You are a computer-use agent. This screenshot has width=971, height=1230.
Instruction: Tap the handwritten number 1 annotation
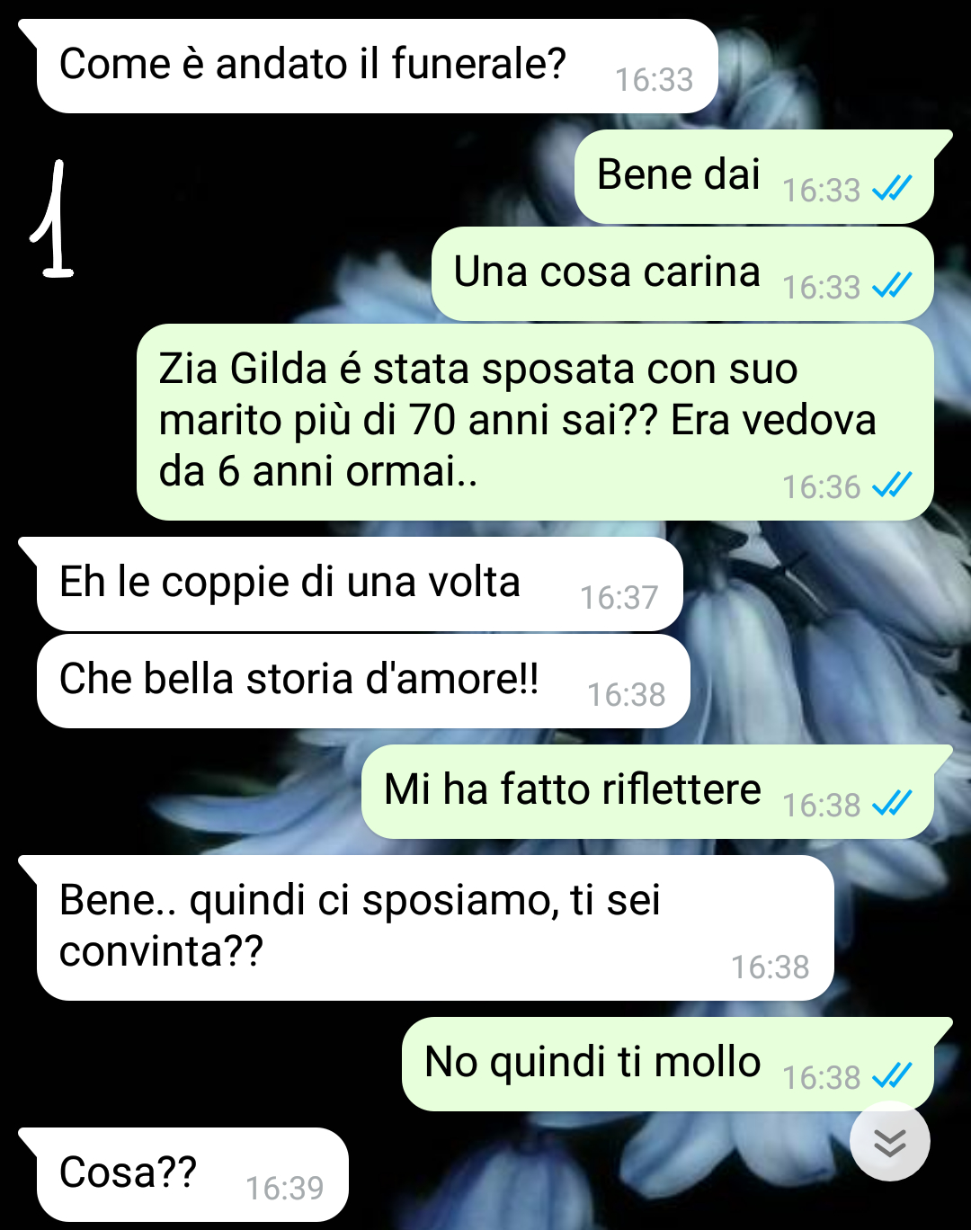click(52, 218)
